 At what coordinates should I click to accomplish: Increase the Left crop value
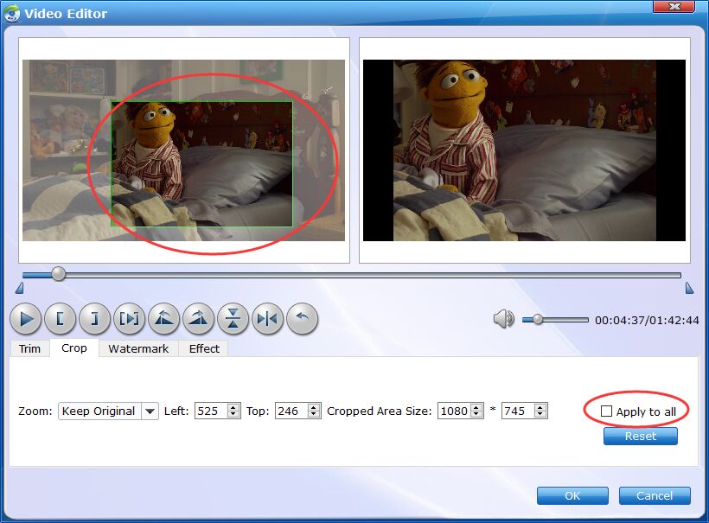coord(233,407)
